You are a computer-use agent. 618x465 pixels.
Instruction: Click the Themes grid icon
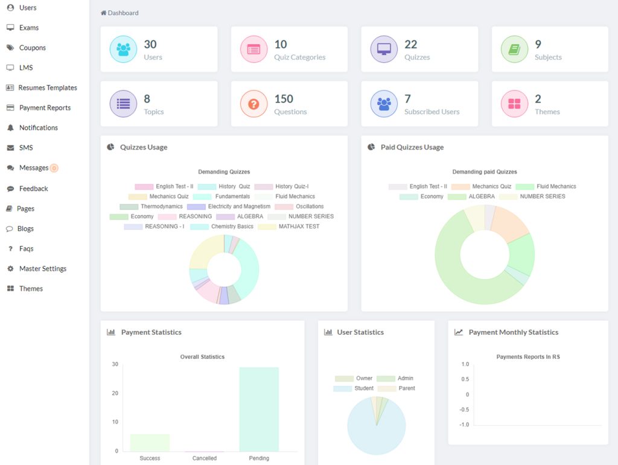(514, 104)
